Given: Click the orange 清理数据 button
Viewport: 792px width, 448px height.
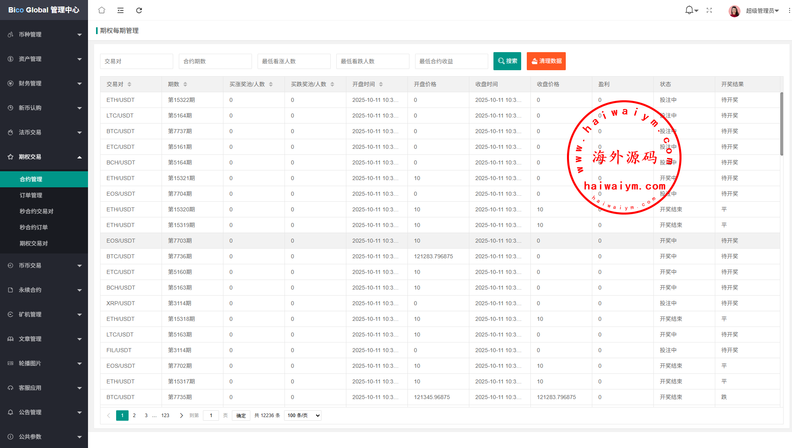Looking at the screenshot, I should pos(546,61).
